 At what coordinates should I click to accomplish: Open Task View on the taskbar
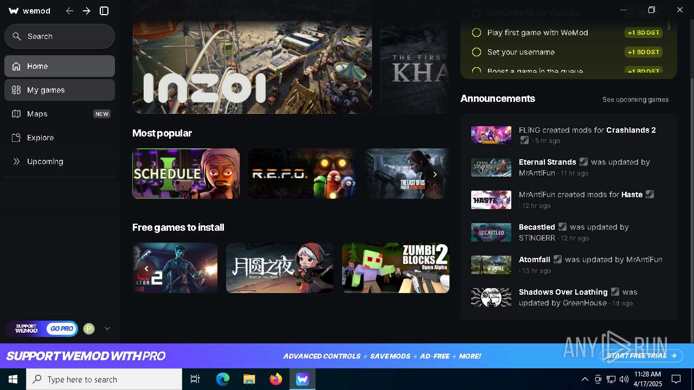pos(195,379)
